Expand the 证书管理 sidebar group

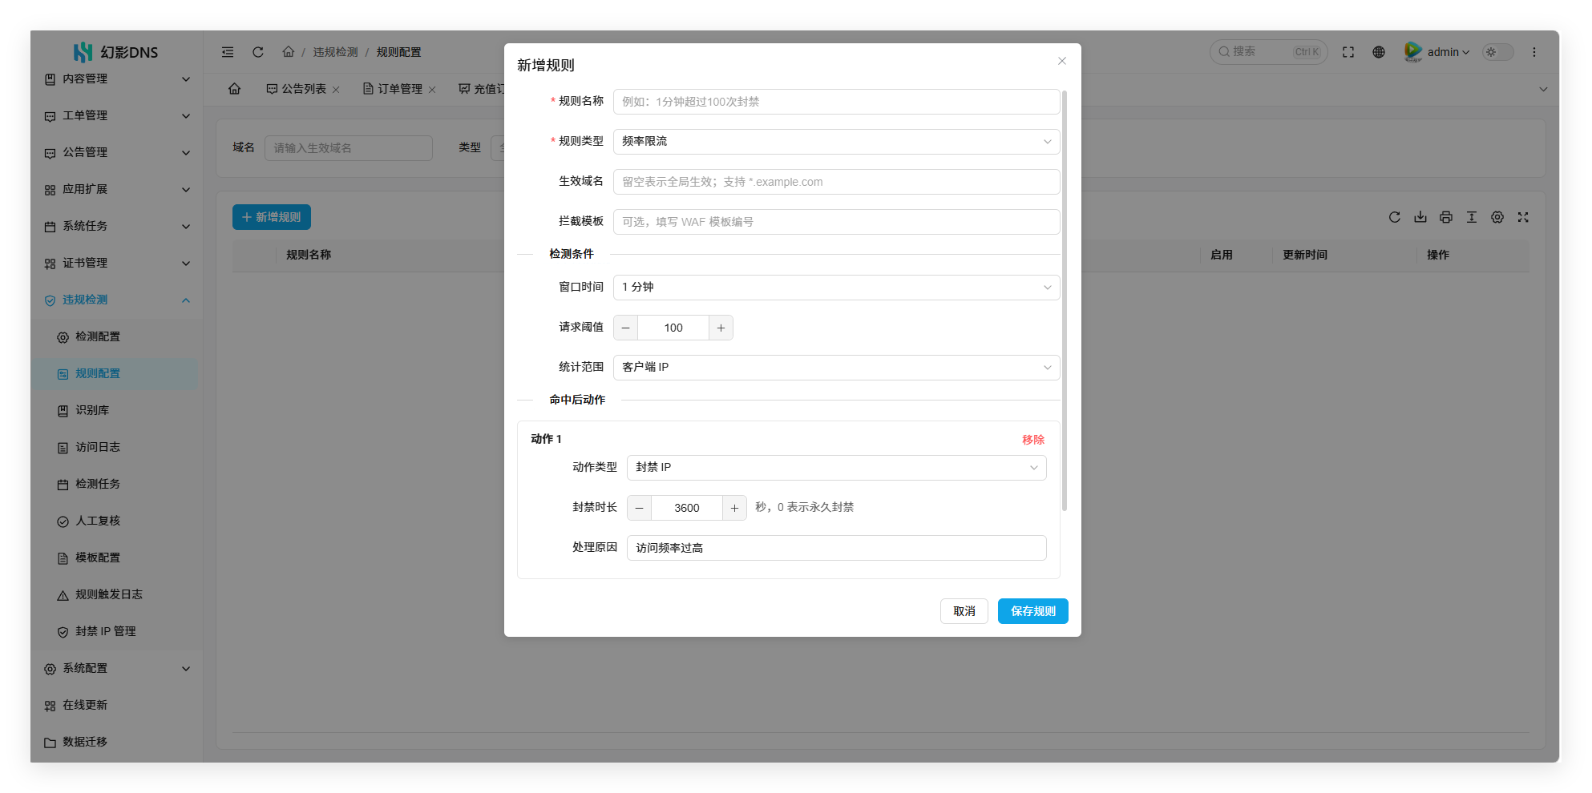click(117, 263)
